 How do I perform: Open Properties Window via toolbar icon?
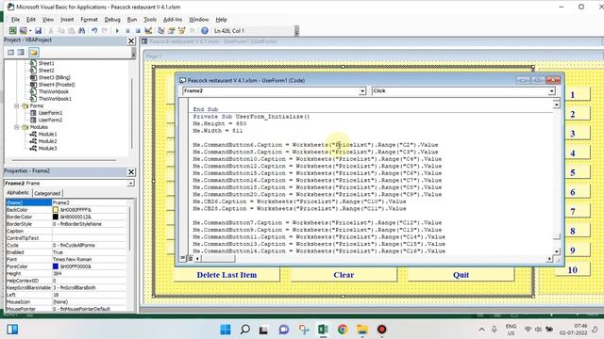(x=171, y=31)
